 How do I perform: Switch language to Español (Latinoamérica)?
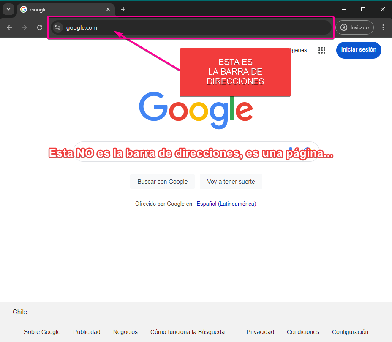(x=226, y=204)
